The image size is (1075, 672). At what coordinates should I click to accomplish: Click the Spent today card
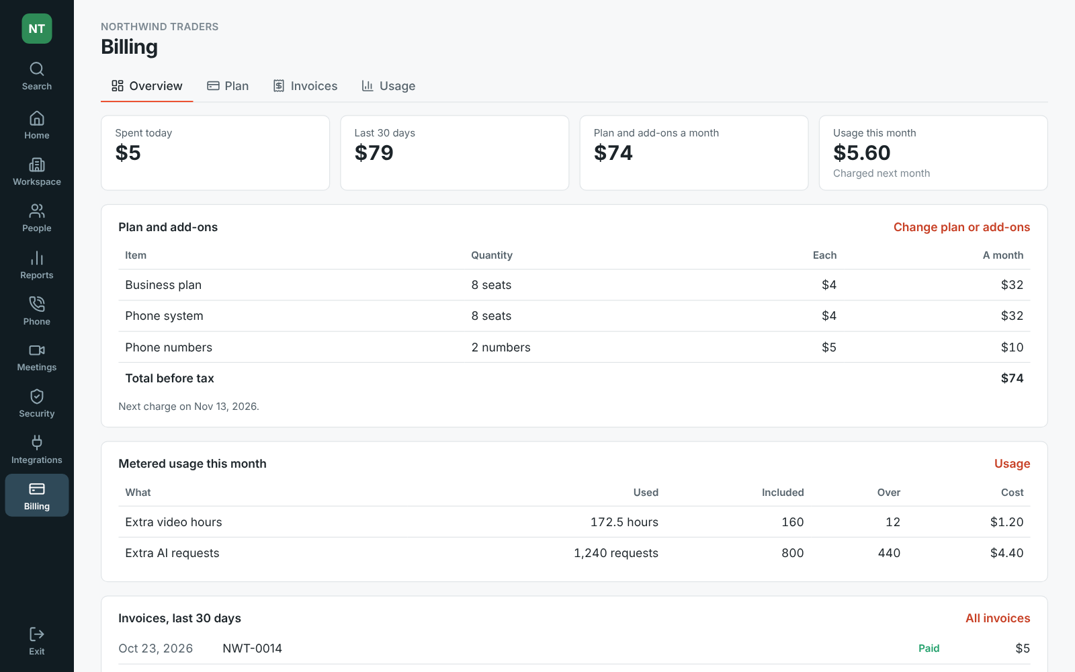click(x=215, y=153)
